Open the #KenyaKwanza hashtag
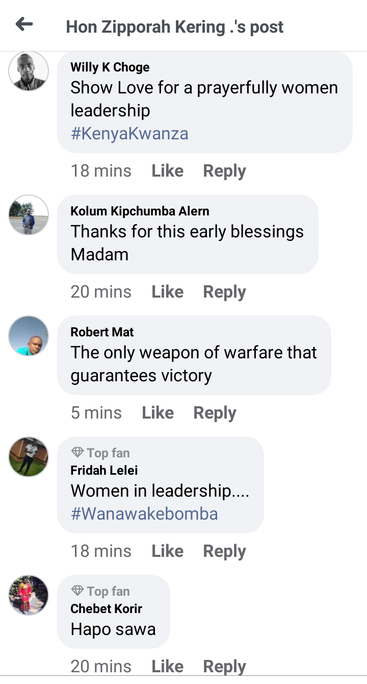The height and width of the screenshot is (684, 367). point(129,134)
